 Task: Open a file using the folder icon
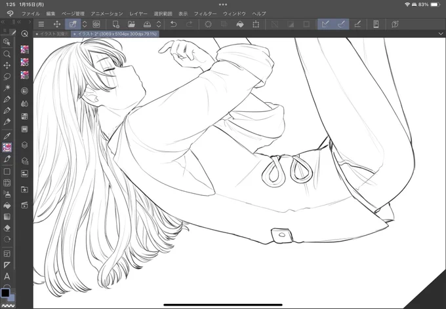pos(131,24)
